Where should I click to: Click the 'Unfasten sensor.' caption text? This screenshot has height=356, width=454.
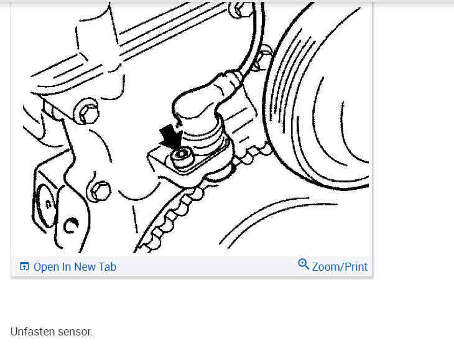[x=52, y=332]
